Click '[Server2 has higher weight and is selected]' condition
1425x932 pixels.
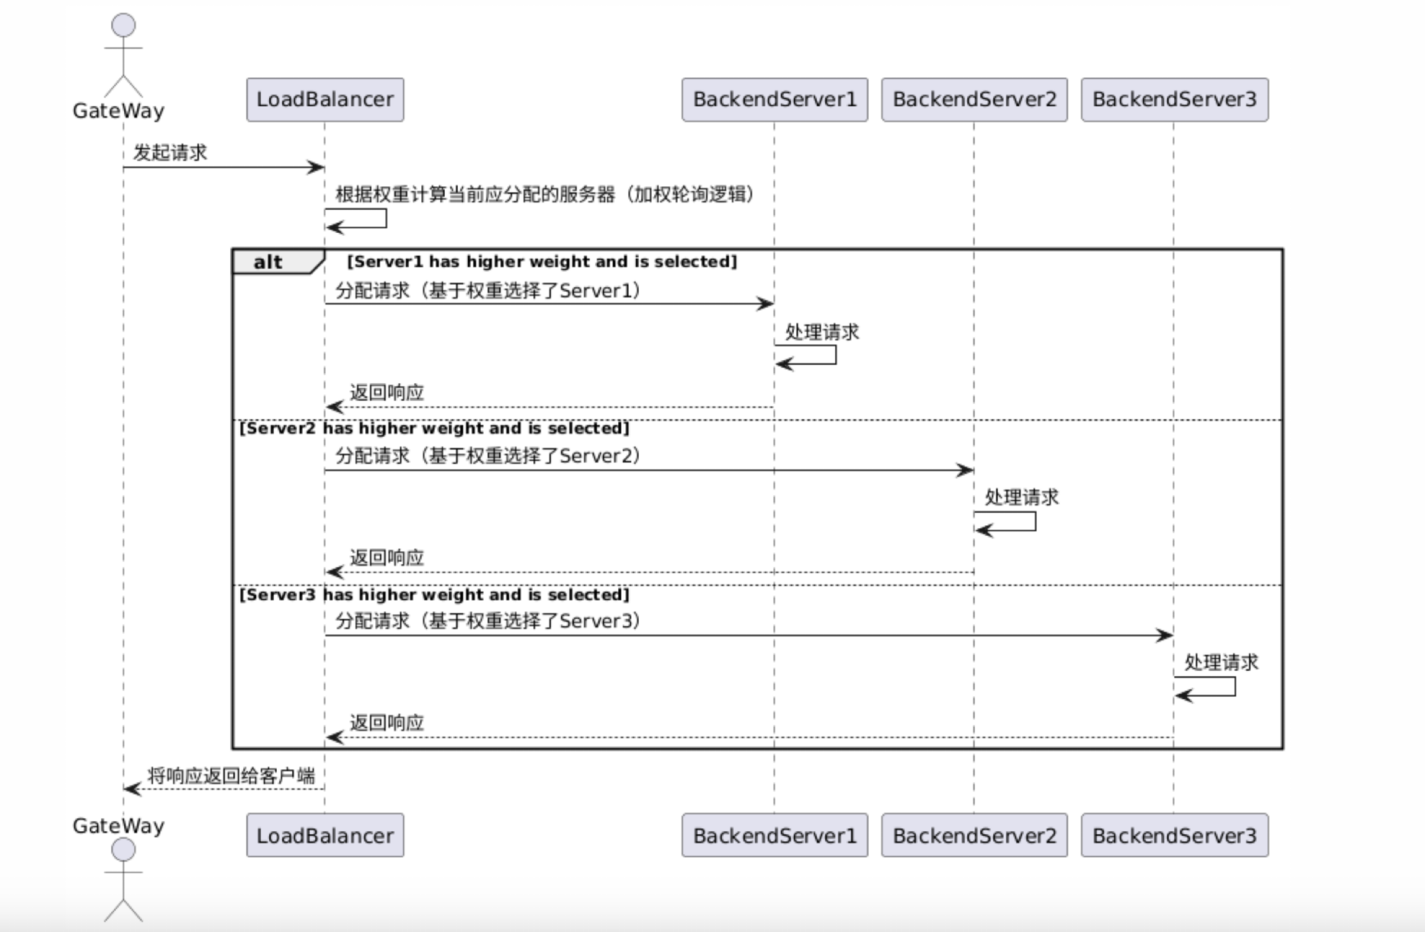pyautogui.click(x=435, y=428)
